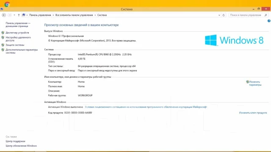Open 'Дополнительные параметры системы' link
The width and height of the screenshot is (271, 152).
click(22, 51)
